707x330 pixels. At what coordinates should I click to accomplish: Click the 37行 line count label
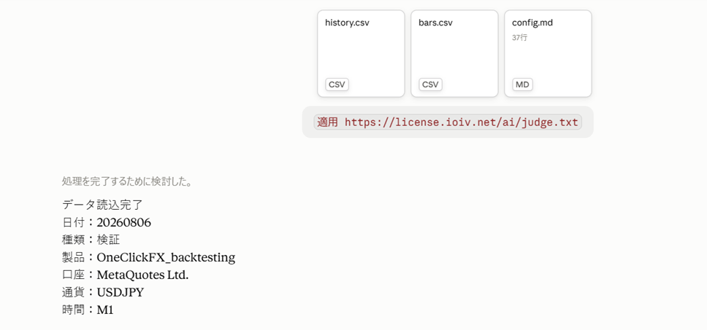tap(519, 38)
